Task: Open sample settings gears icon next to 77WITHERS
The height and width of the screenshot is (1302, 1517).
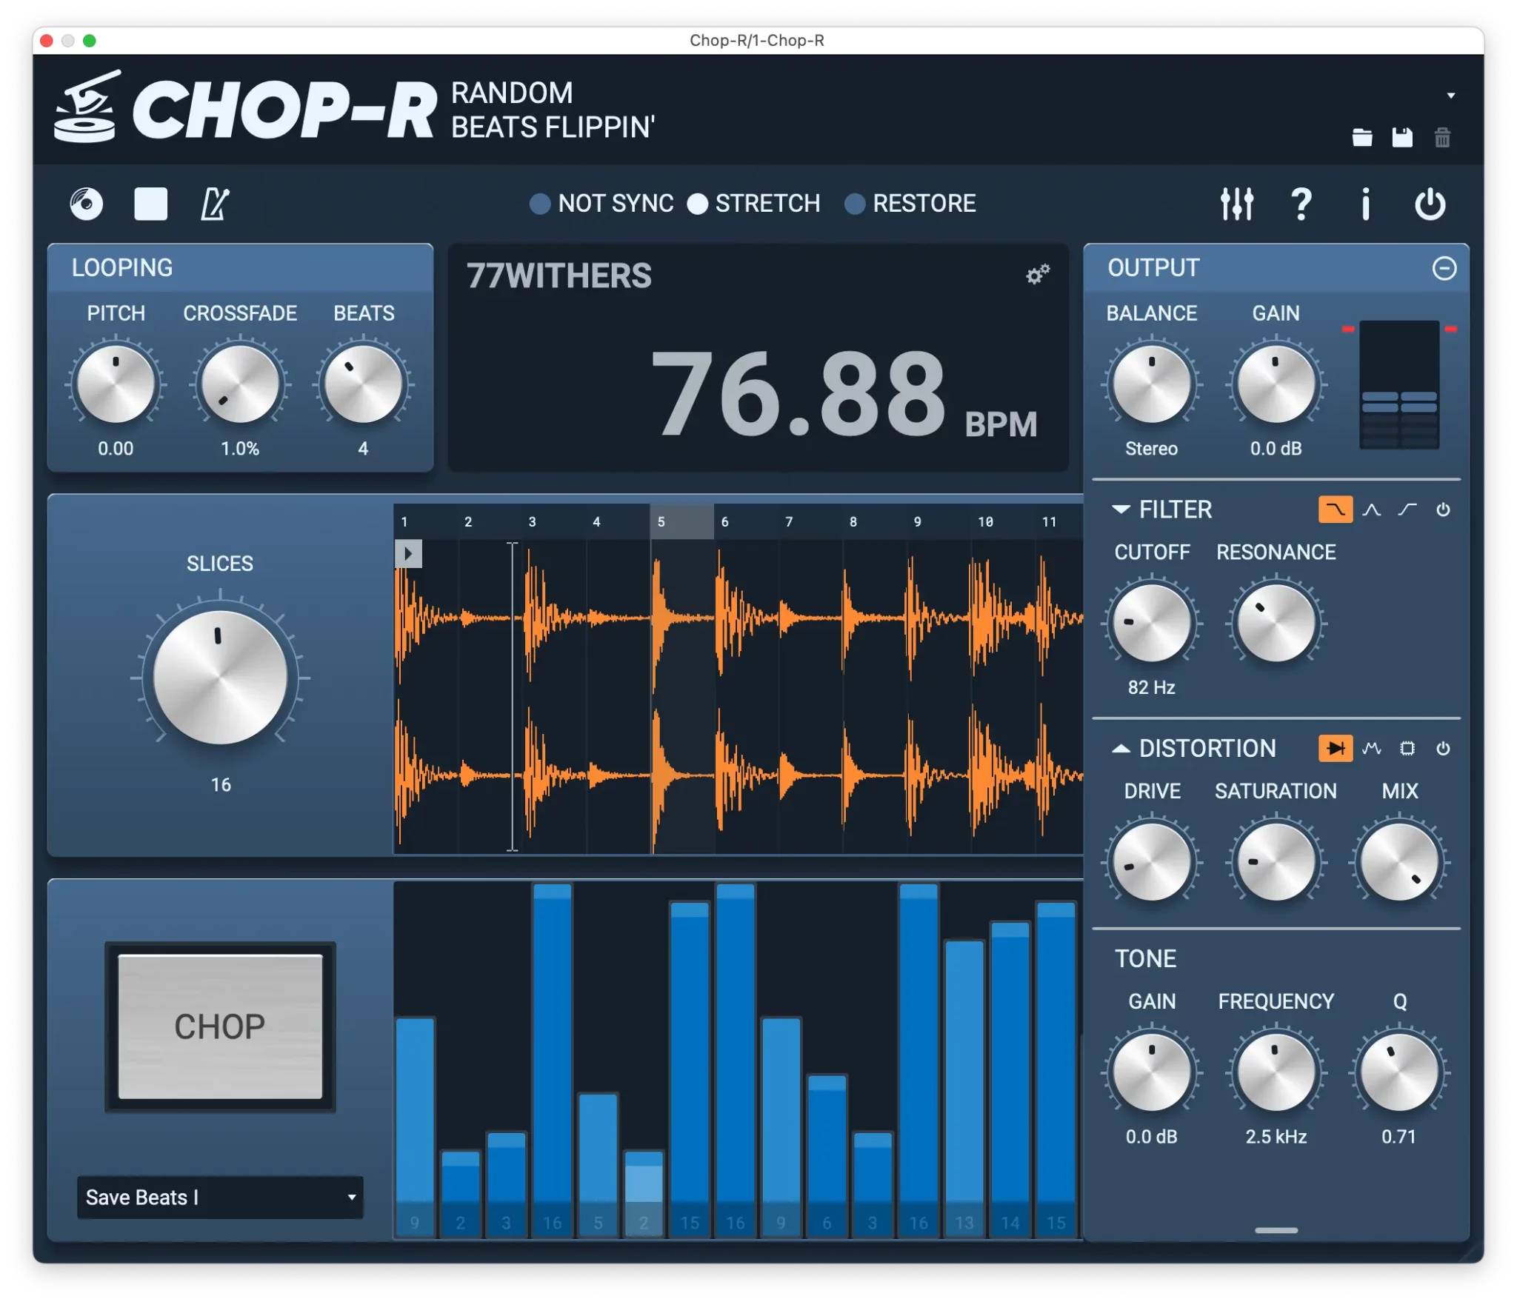Action: 1038,274
